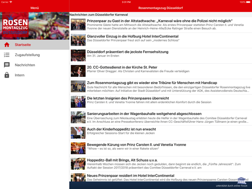Tap thumbnail of Bewegende Kürung article

point(78,148)
